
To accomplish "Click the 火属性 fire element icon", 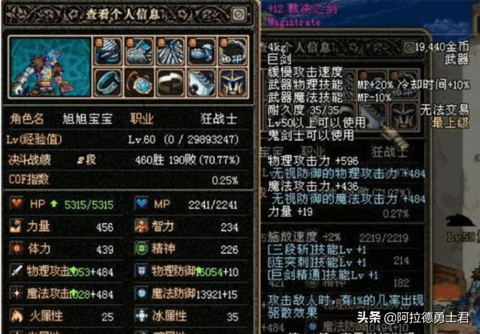I will (x=16, y=316).
